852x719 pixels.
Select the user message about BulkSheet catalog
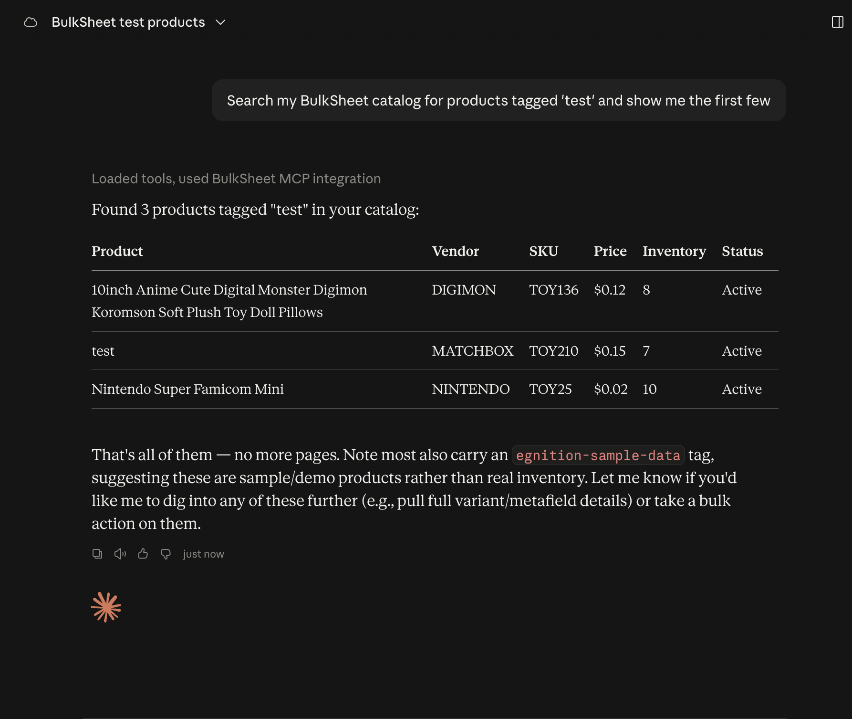point(499,100)
